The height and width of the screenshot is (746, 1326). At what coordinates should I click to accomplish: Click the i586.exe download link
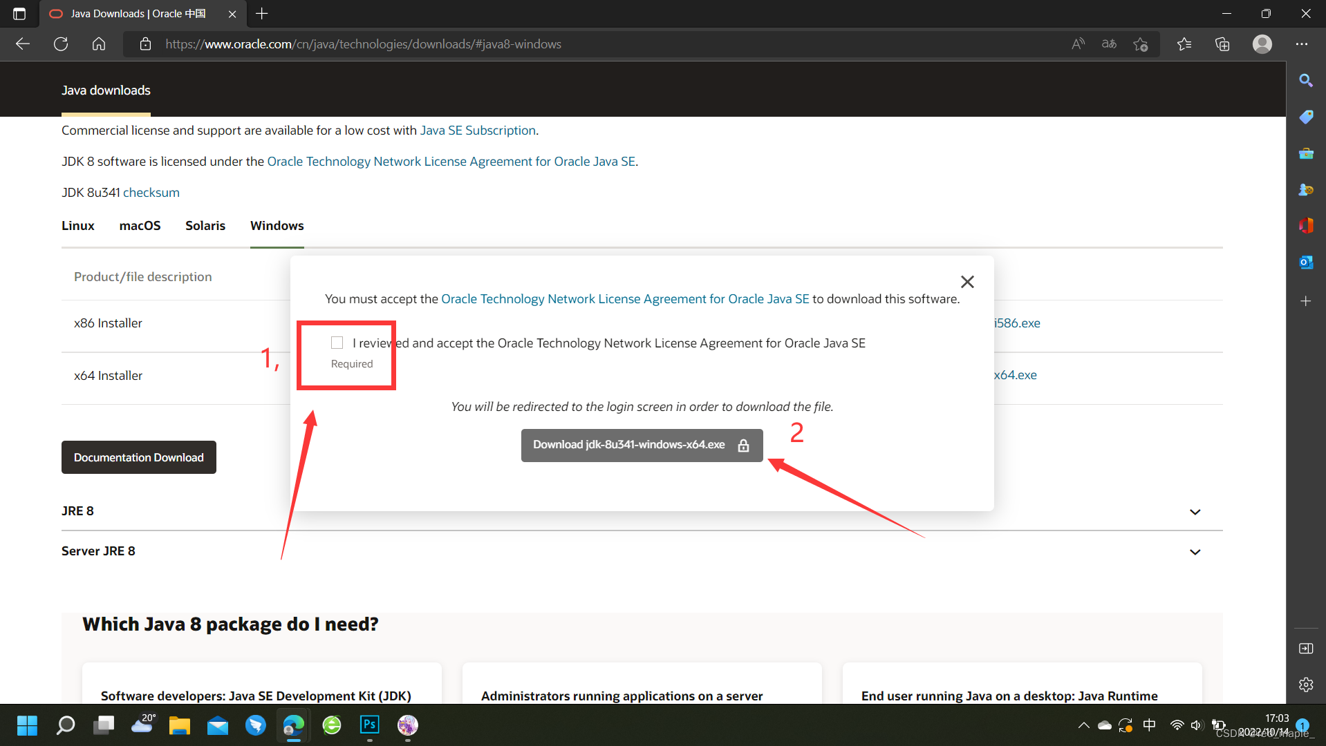tap(1017, 323)
